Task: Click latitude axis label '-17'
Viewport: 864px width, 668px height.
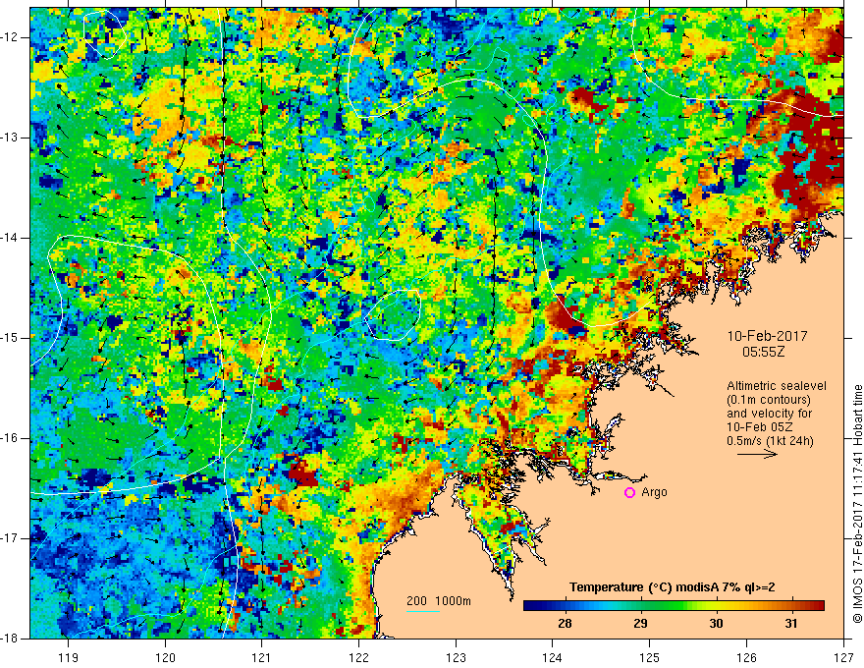Action: (10, 538)
